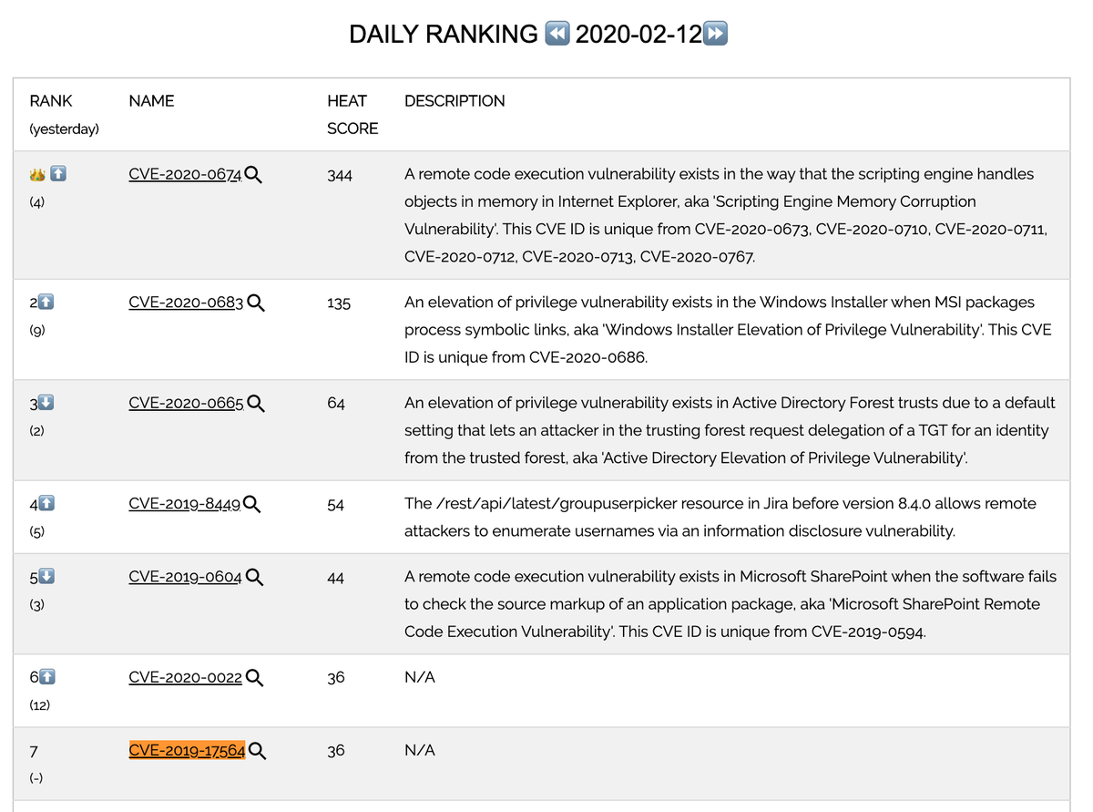Click yesterday's rank (4) on the top row
The width and height of the screenshot is (1093, 812).
click(x=37, y=202)
